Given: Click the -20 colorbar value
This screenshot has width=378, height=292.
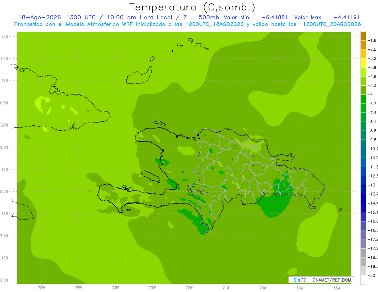Looking at the screenshot, I should click(371, 275).
